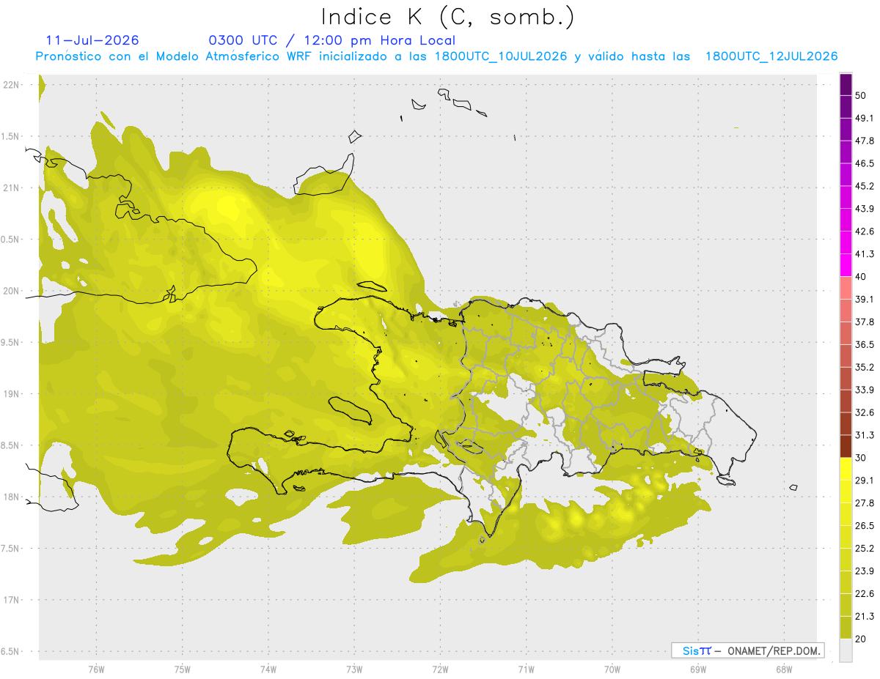
Task: Click the legend value "21.3"
Action: [865, 616]
